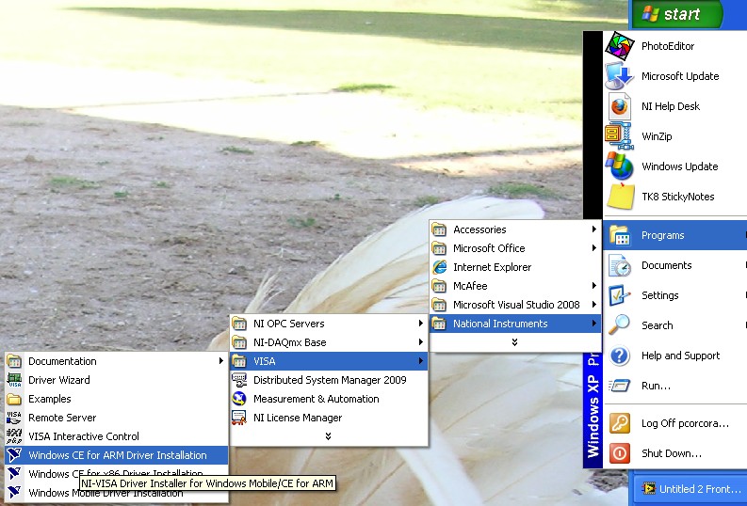Screen dimensions: 747x506
Task: Open PhotoEditor from the start menu
Action: 675,46
